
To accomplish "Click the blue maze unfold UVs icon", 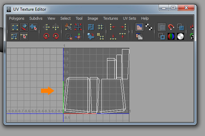I will 91,27.
